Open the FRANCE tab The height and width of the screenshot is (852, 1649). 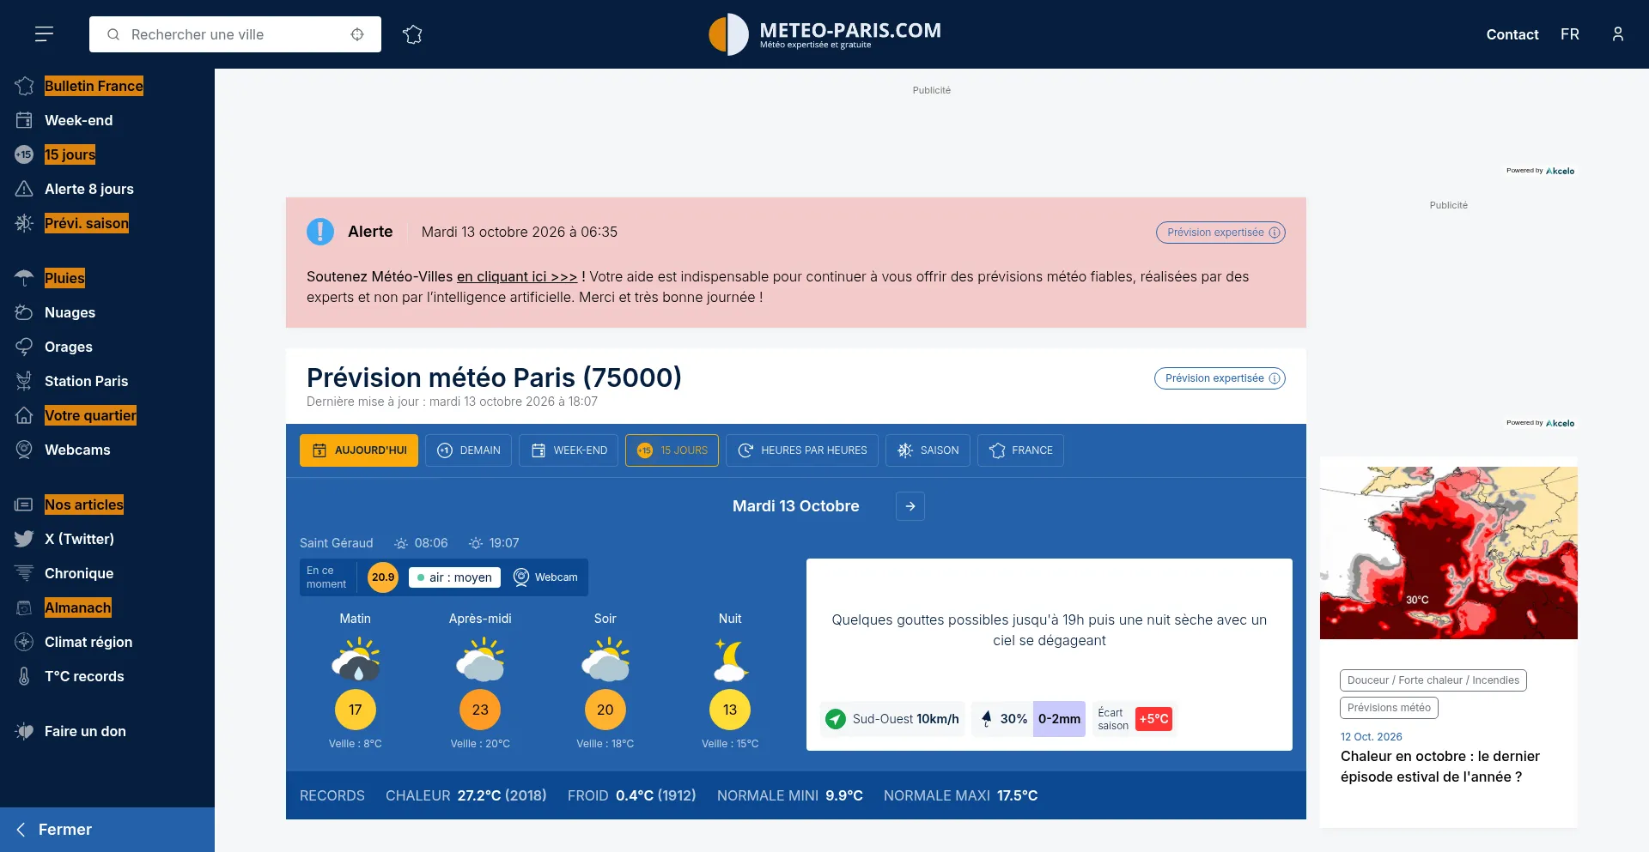click(1020, 450)
